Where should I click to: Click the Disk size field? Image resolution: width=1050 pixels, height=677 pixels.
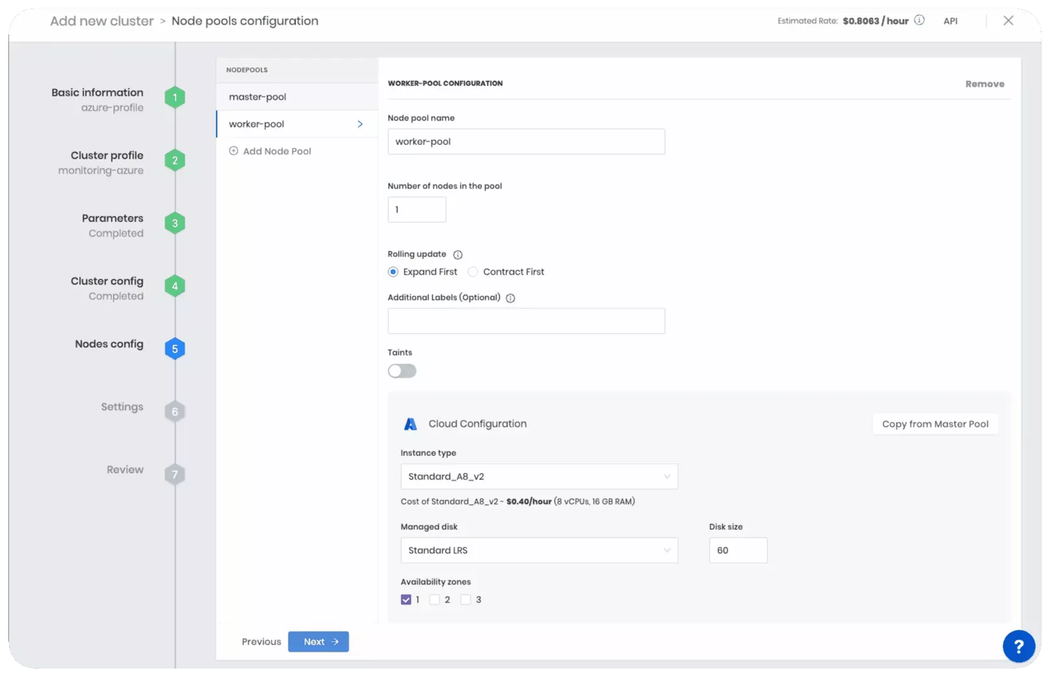click(738, 551)
